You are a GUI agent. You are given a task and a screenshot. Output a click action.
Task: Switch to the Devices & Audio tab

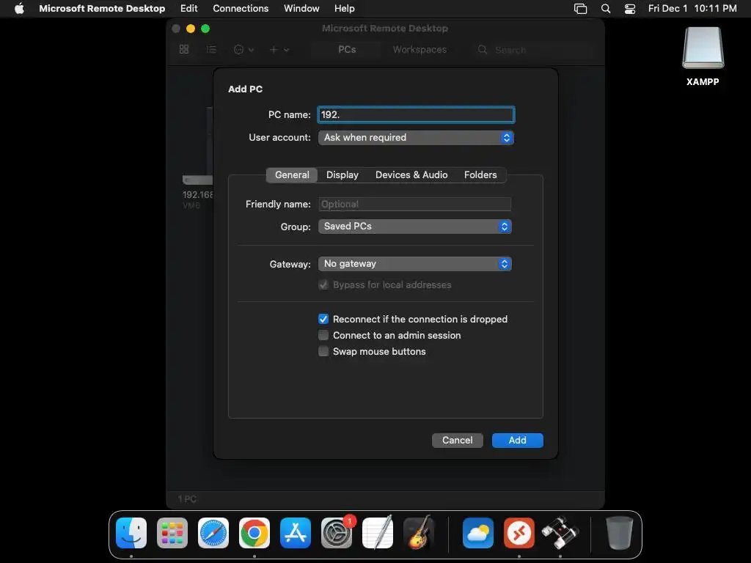tap(411, 174)
